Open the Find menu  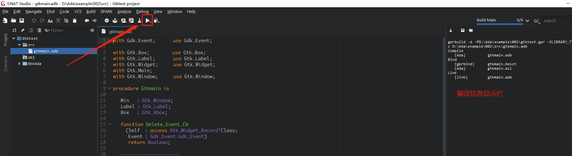pos(51,11)
